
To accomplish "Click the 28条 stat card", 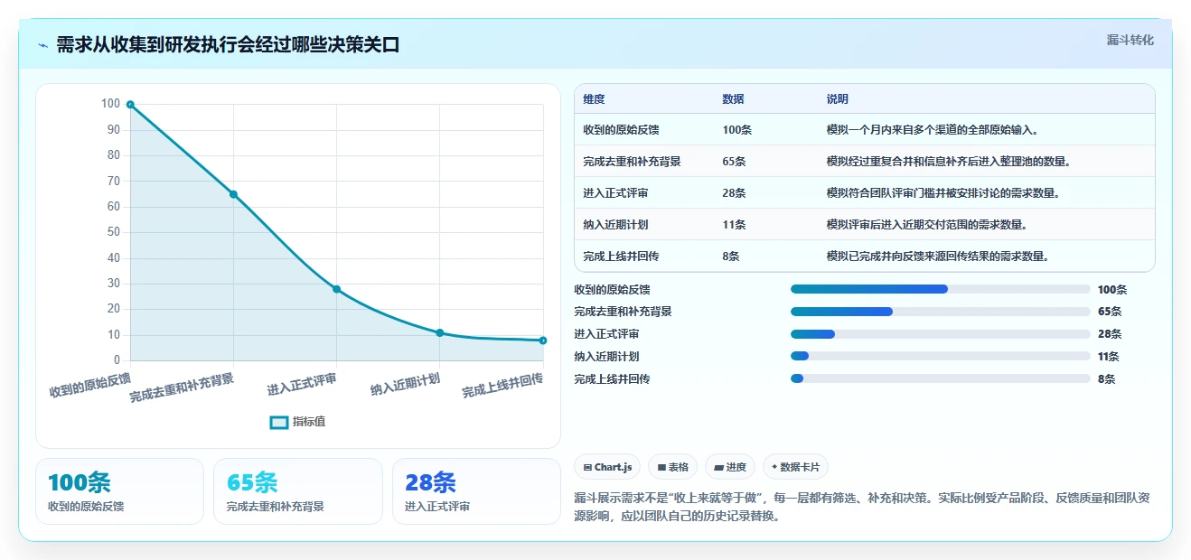I will coord(476,491).
